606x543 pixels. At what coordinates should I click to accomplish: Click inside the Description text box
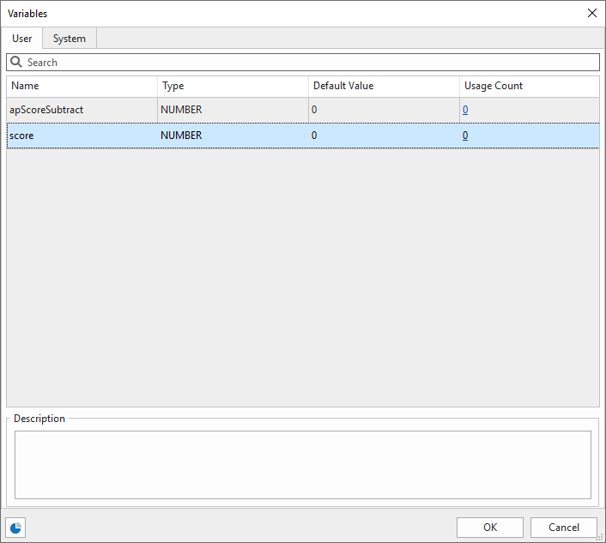(303, 465)
